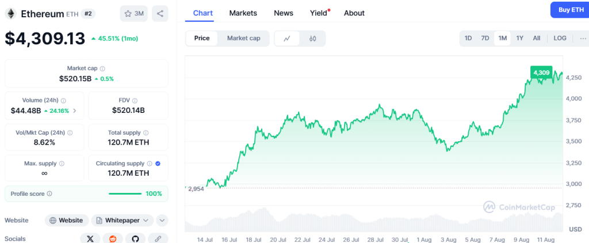
Task: Open the more chart options ellipsis
Action: click(x=583, y=39)
